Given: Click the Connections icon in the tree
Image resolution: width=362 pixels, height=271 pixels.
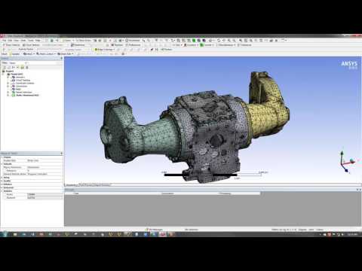Looking at the screenshot, I should [x=14, y=87].
